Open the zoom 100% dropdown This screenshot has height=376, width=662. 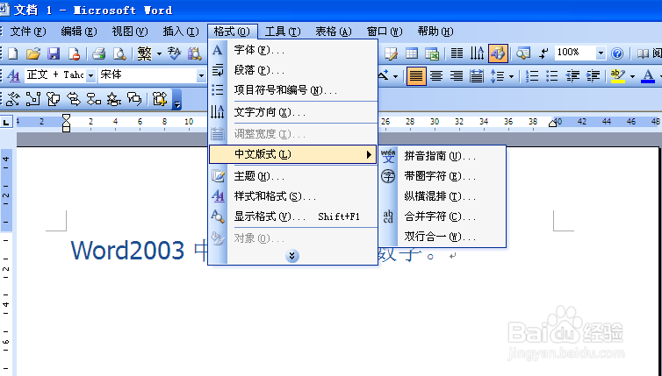601,53
